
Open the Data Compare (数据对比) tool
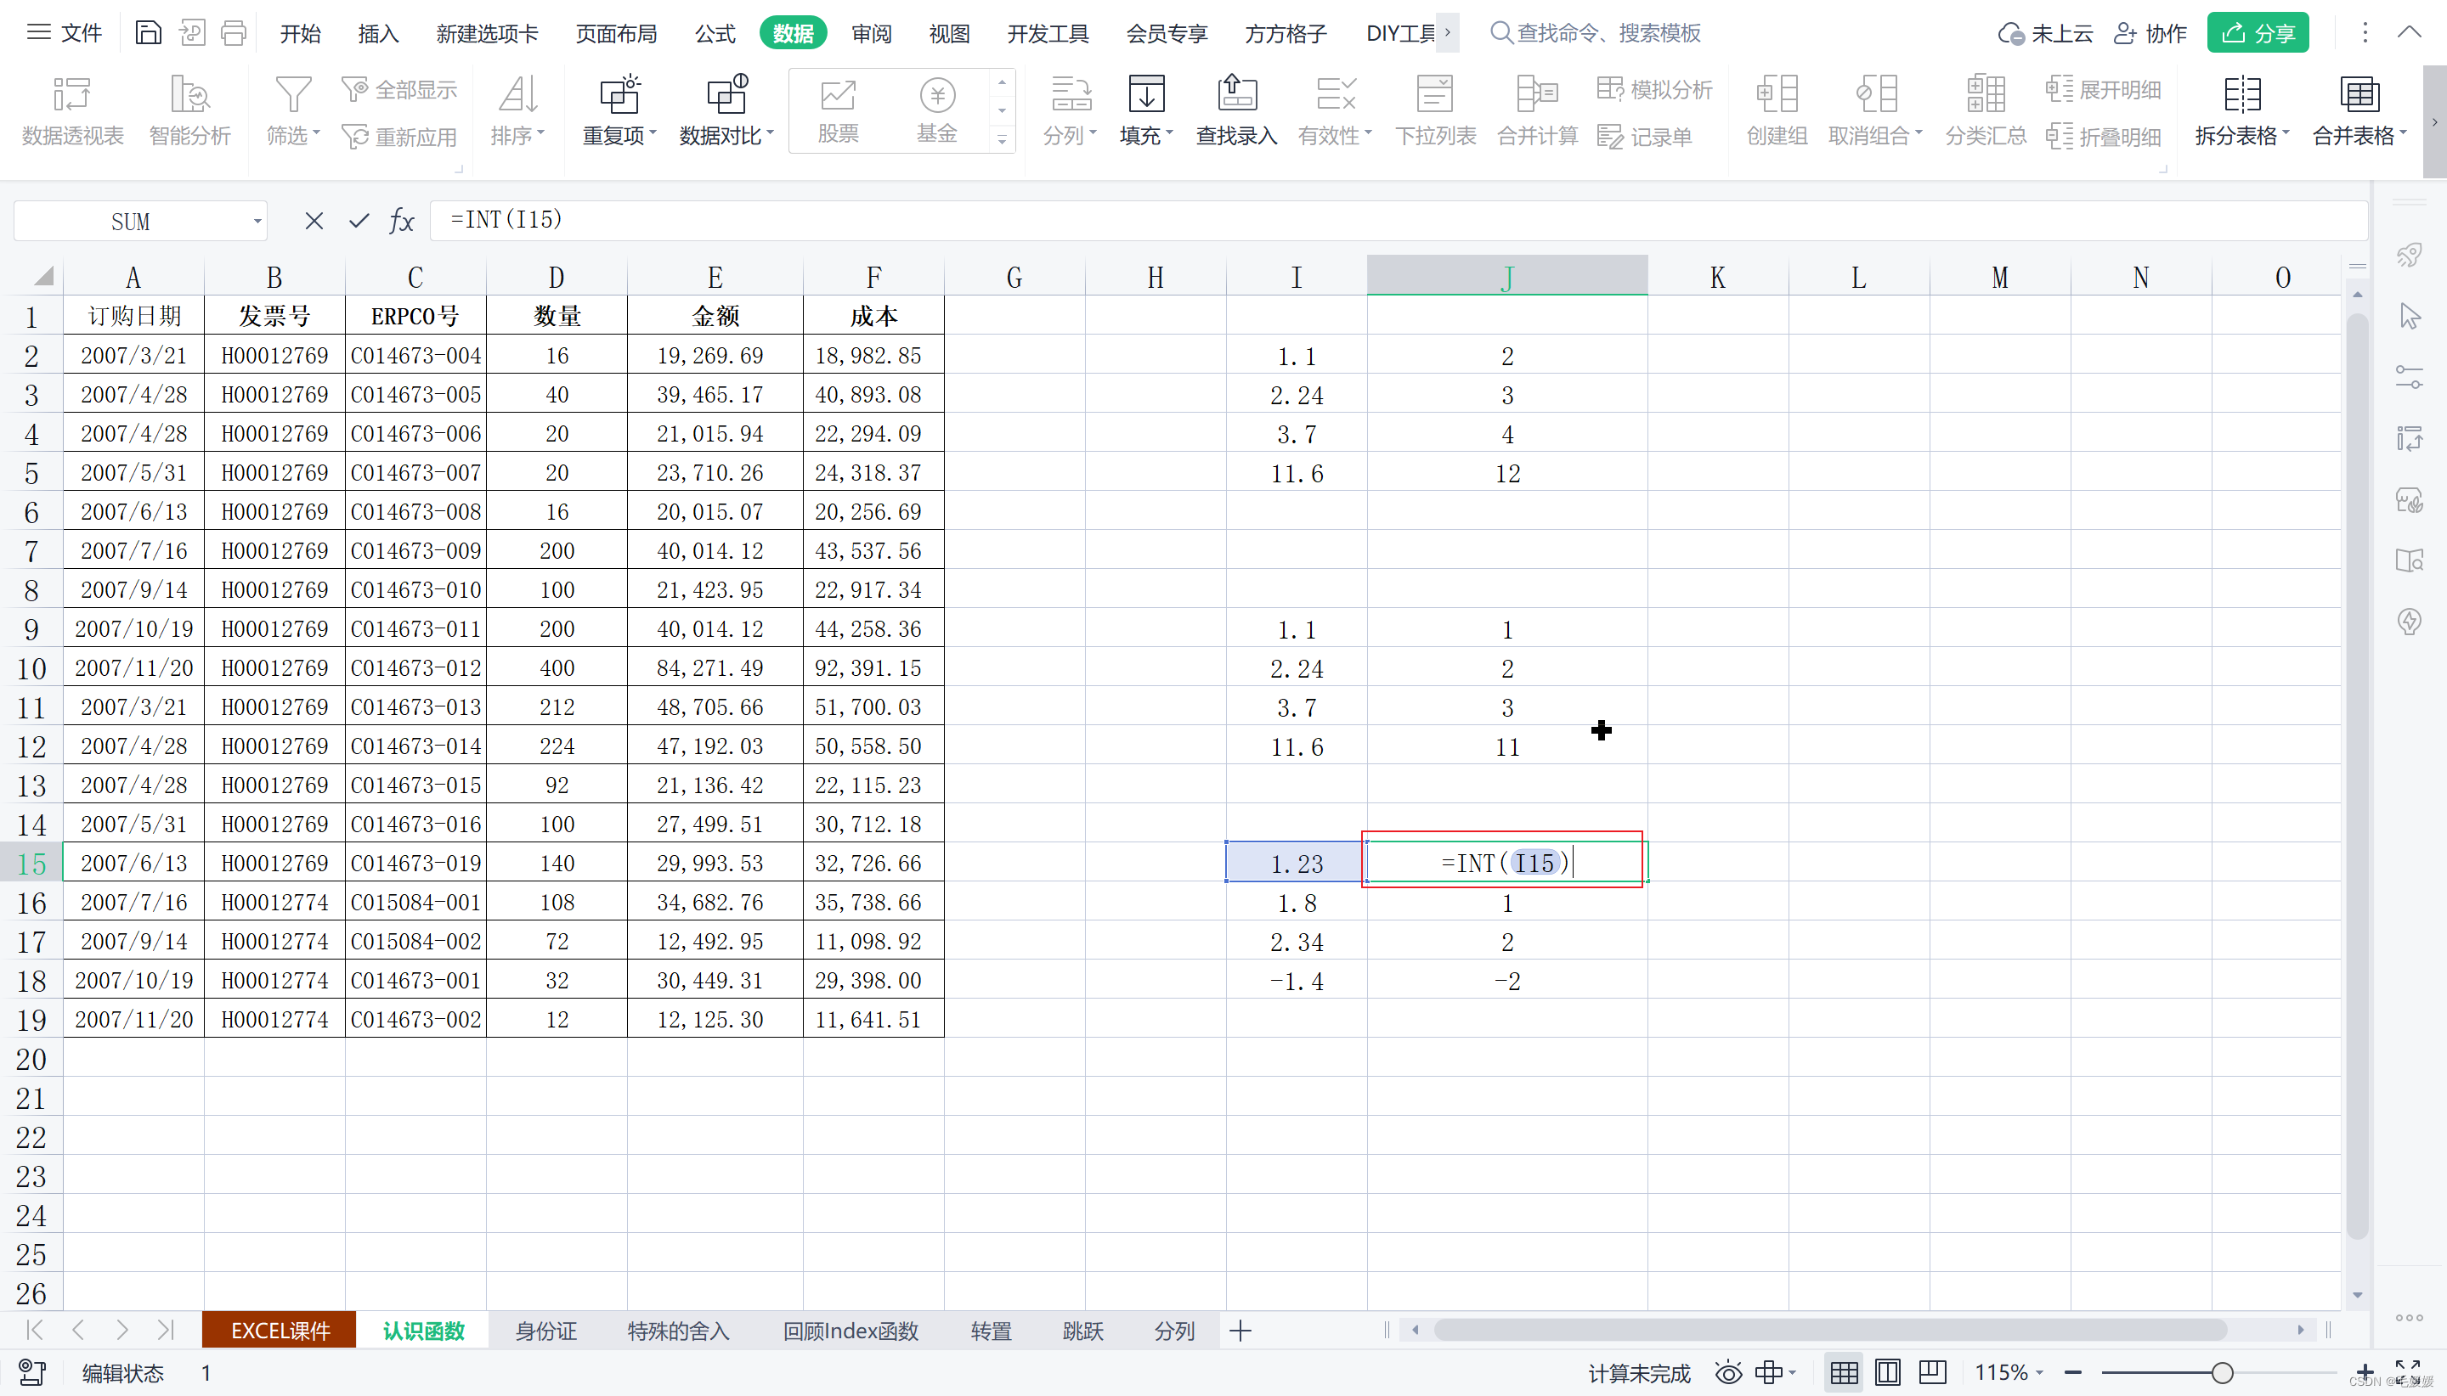pyautogui.click(x=726, y=111)
